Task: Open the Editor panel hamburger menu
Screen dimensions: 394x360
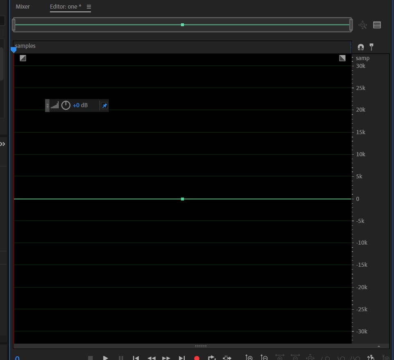Action: [89, 7]
